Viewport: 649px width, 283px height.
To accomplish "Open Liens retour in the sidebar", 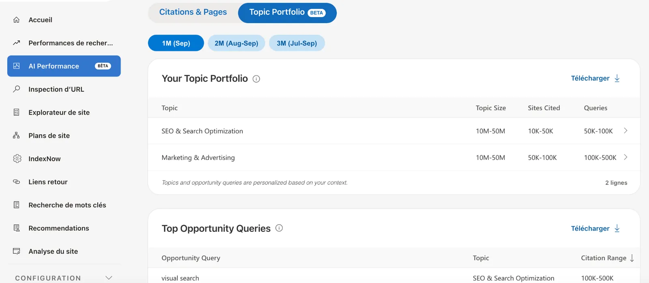I will pos(64,182).
